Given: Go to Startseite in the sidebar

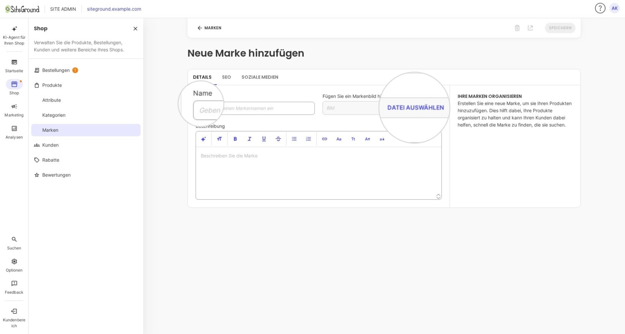Looking at the screenshot, I should pyautogui.click(x=14, y=66).
